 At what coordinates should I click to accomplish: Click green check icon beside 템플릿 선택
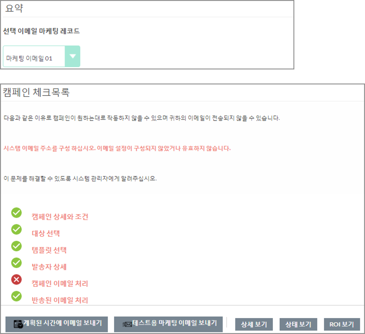coord(16,246)
